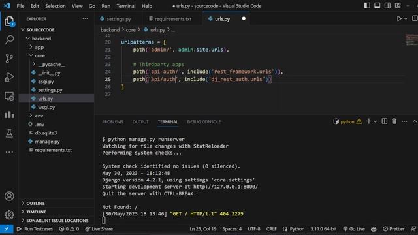
Task: Split the editor to the right
Action: (x=415, y=19)
